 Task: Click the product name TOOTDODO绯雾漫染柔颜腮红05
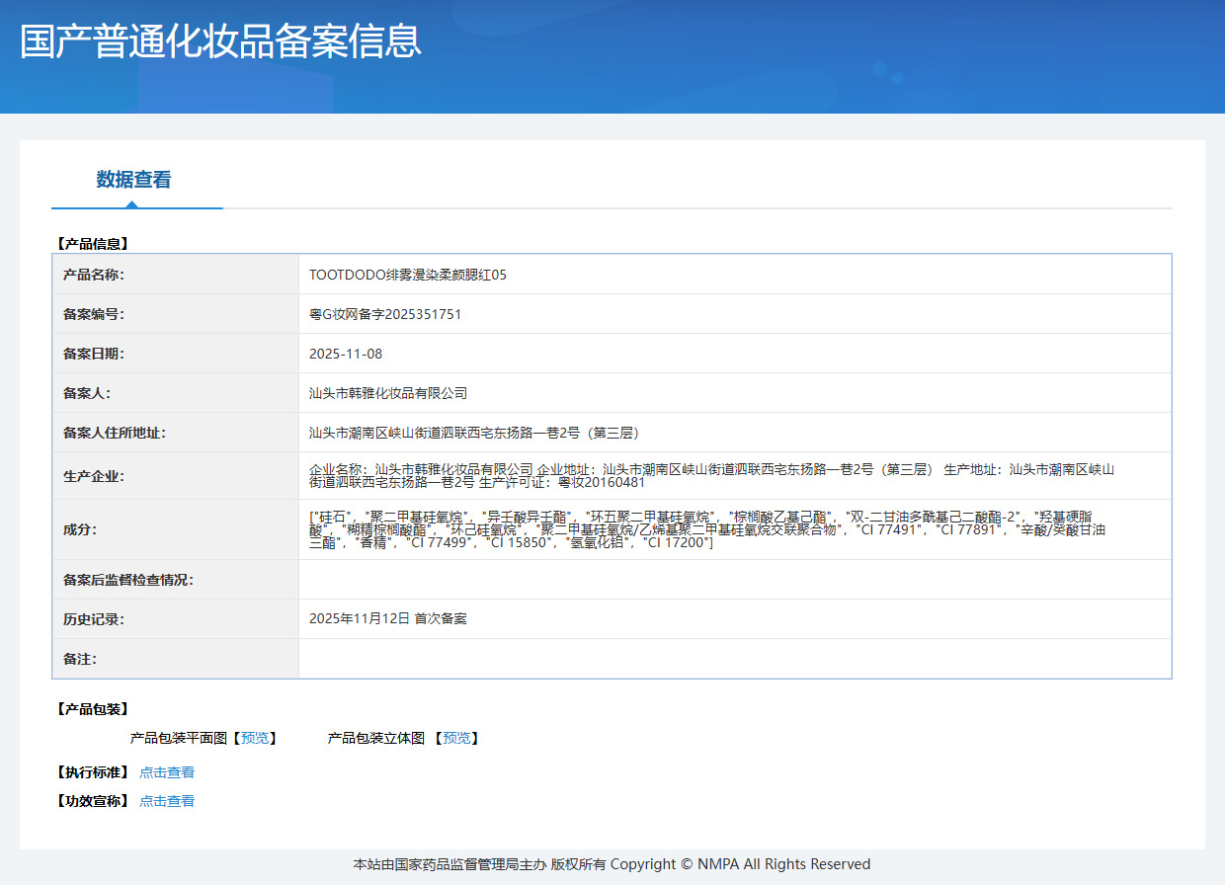408,275
